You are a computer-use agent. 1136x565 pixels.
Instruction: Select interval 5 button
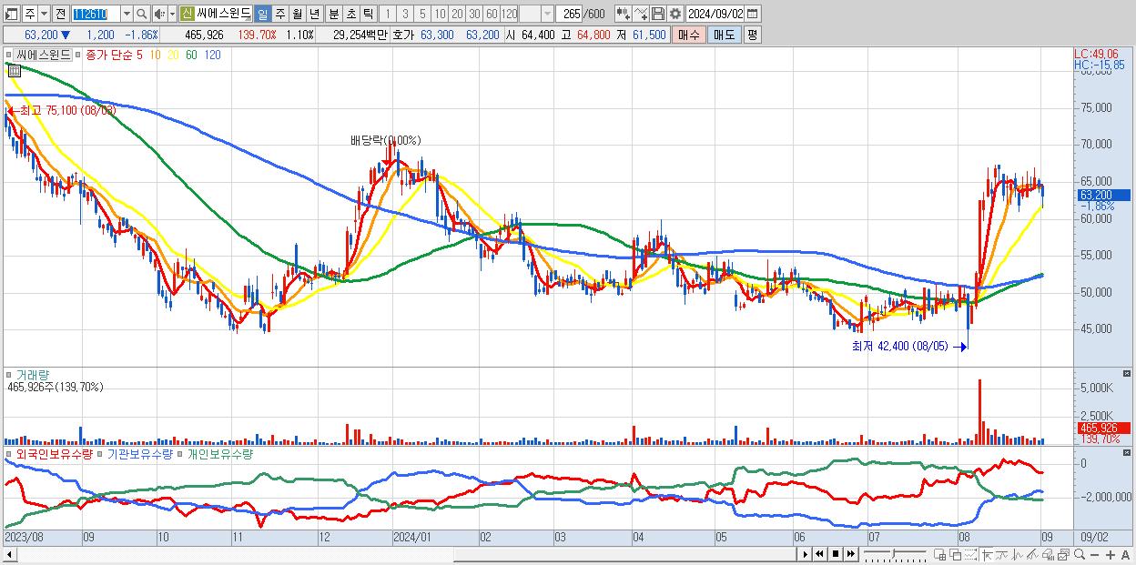pos(422,14)
